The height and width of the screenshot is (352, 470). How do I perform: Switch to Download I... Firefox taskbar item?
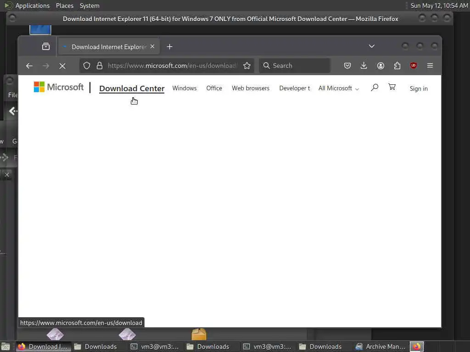pyautogui.click(x=43, y=346)
